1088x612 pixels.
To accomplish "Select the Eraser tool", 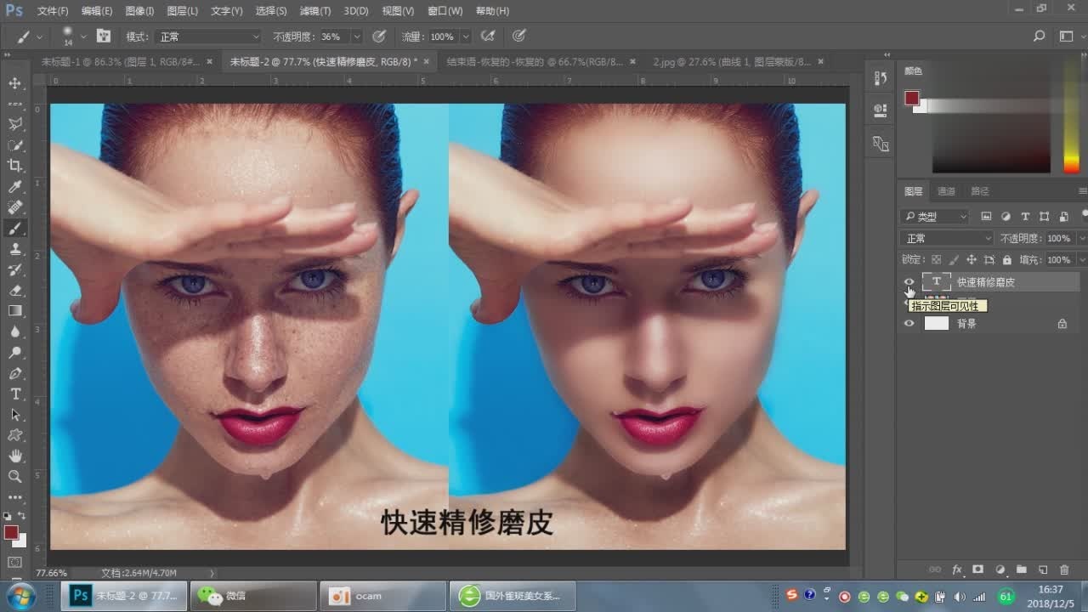I will coord(15,290).
